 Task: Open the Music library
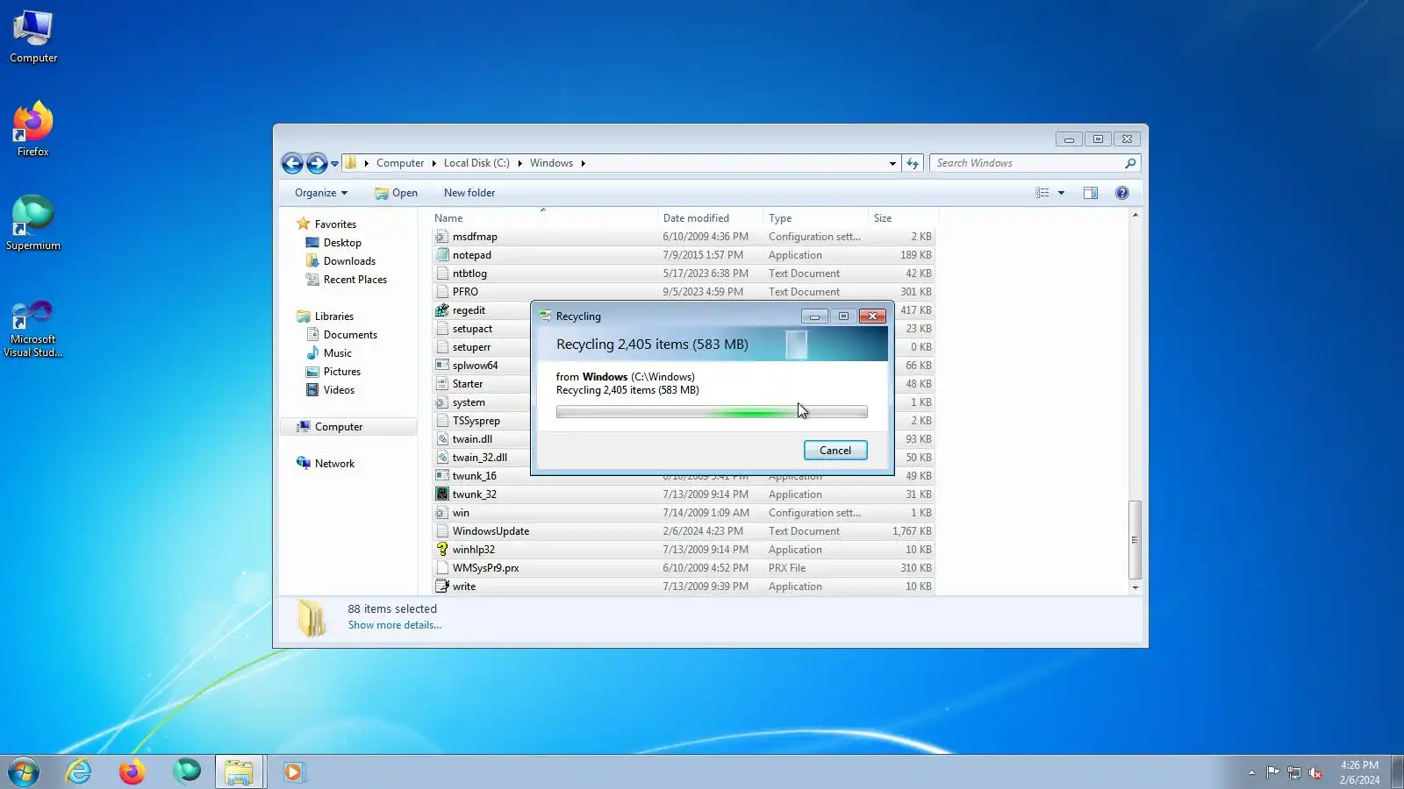(329, 353)
